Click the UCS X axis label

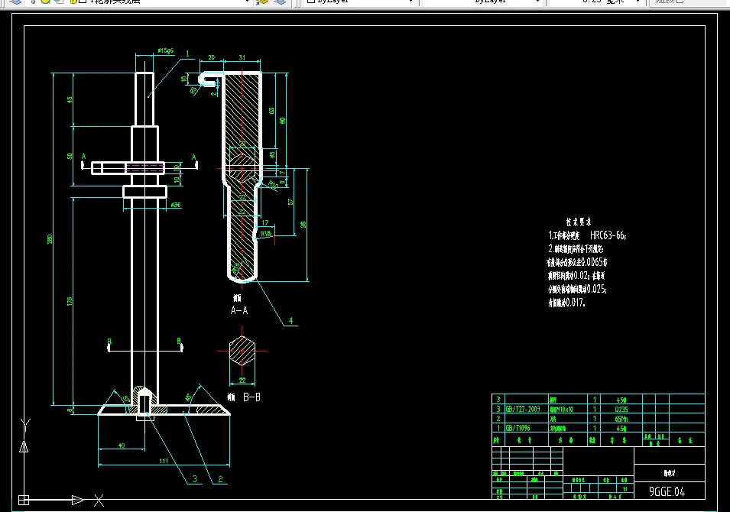[99, 501]
